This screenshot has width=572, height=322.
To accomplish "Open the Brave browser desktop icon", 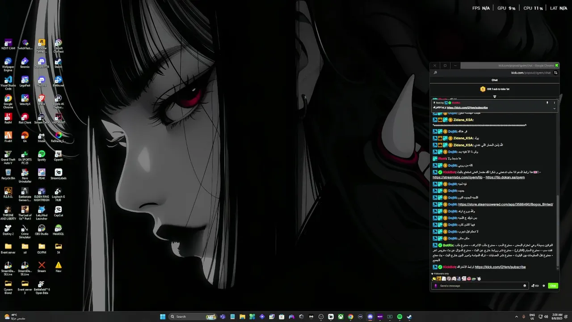I will tap(42, 100).
